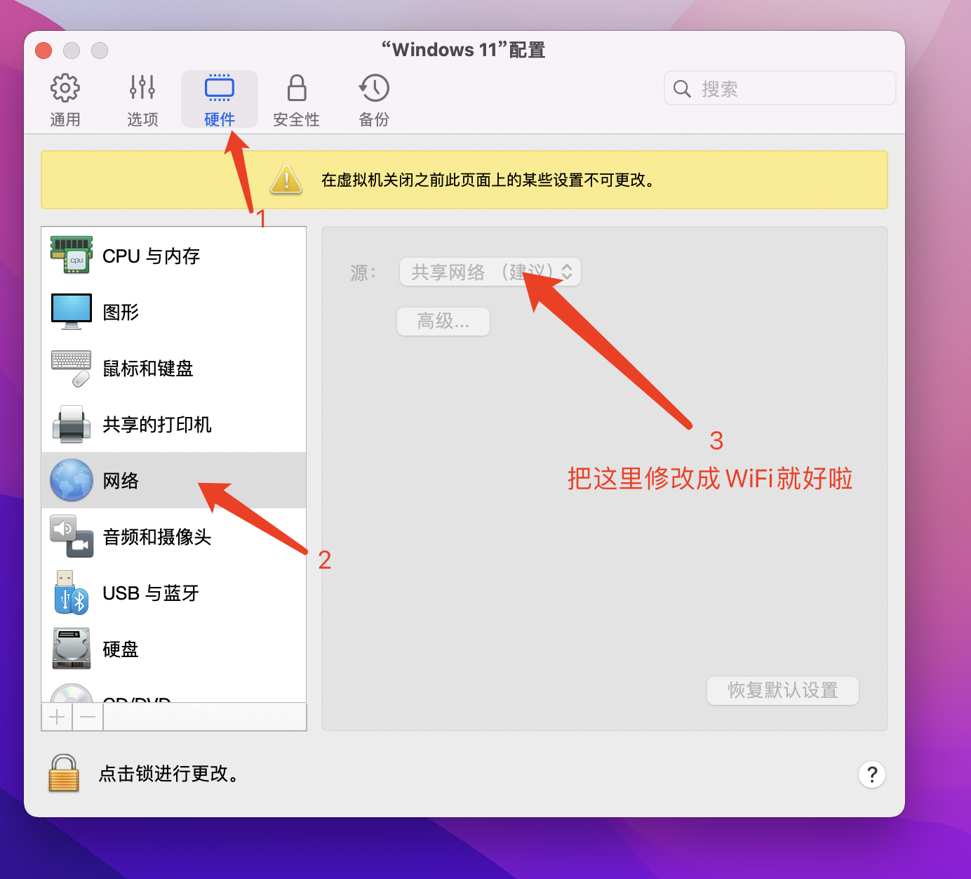971x879 pixels.
Task: Open the 选项 (Options) settings tab
Action: point(142,98)
